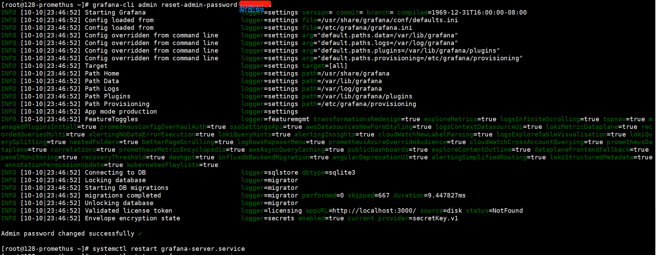
Task: Click the kubernetesPlaylists=true feature toggle
Action: pyautogui.click(x=172, y=165)
